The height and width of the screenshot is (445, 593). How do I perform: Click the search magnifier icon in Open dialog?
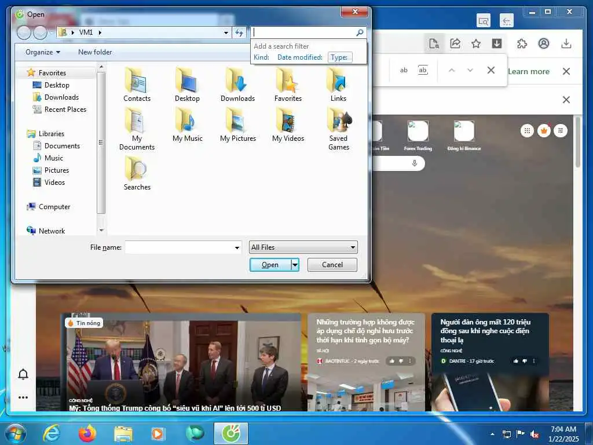point(360,32)
